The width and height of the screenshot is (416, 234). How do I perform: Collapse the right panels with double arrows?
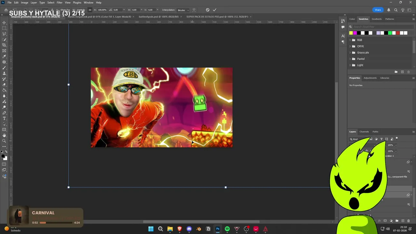point(413,15)
